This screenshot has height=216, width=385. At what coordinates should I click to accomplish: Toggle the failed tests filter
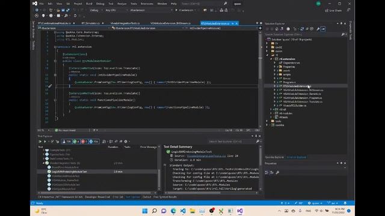click(84, 142)
